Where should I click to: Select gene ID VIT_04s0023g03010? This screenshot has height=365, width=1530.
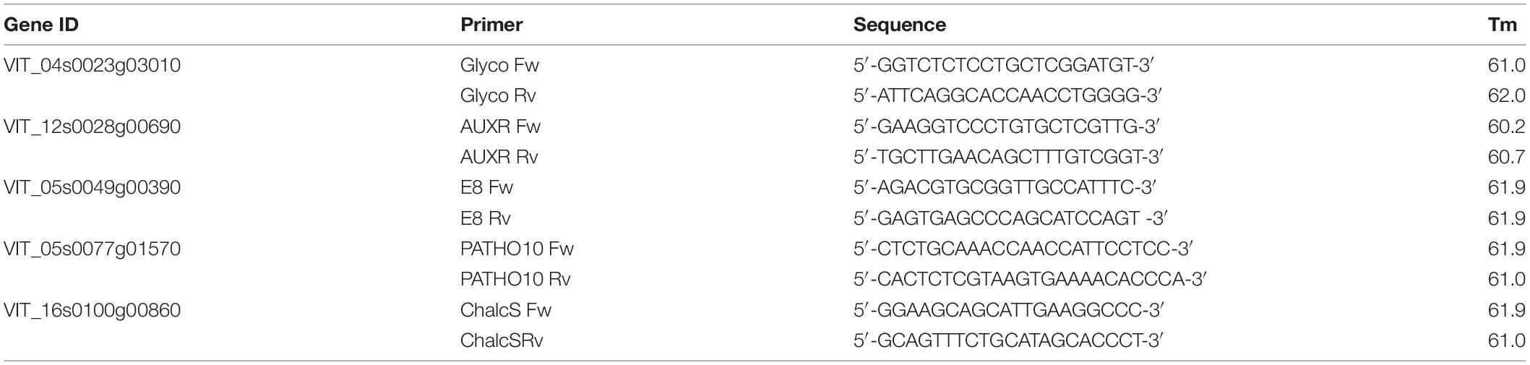coord(93,66)
